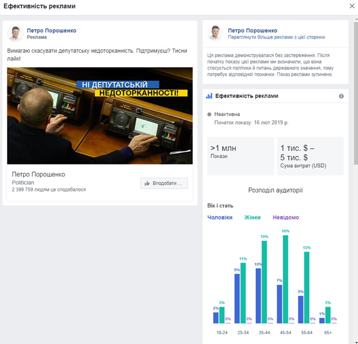Image resolution: width=358 pixels, height=344 pixels.
Task: Click the thumbs-up icon on like button
Action: pyautogui.click(x=147, y=183)
